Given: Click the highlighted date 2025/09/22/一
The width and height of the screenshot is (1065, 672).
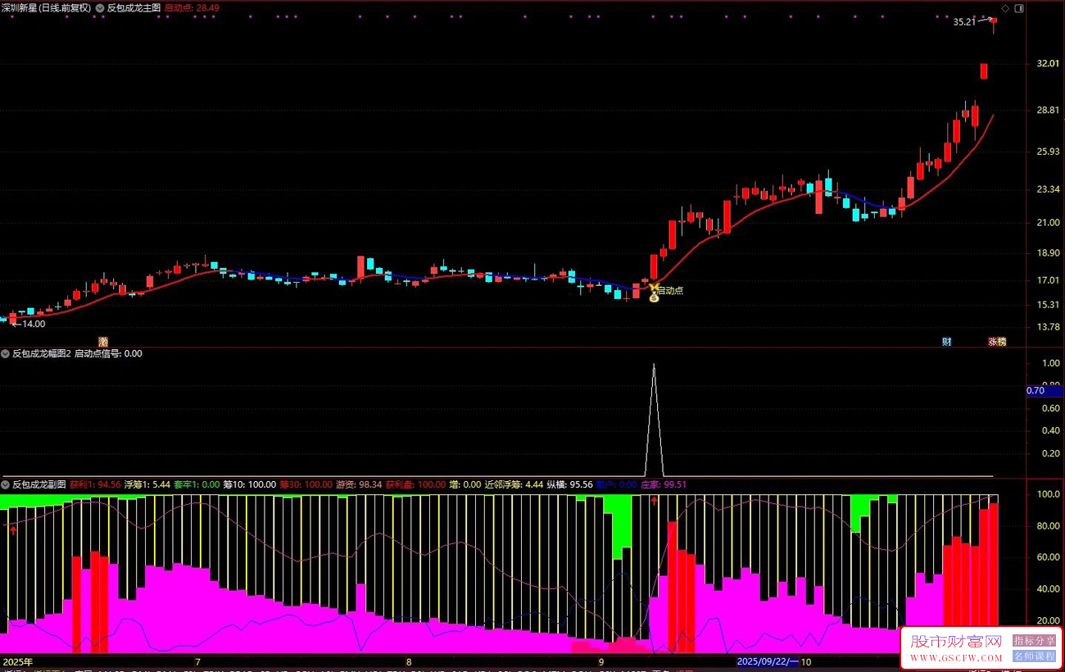Looking at the screenshot, I should [x=768, y=661].
